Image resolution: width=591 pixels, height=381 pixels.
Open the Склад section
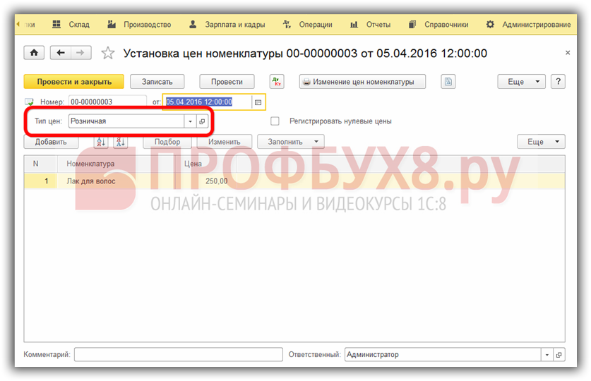pos(71,25)
